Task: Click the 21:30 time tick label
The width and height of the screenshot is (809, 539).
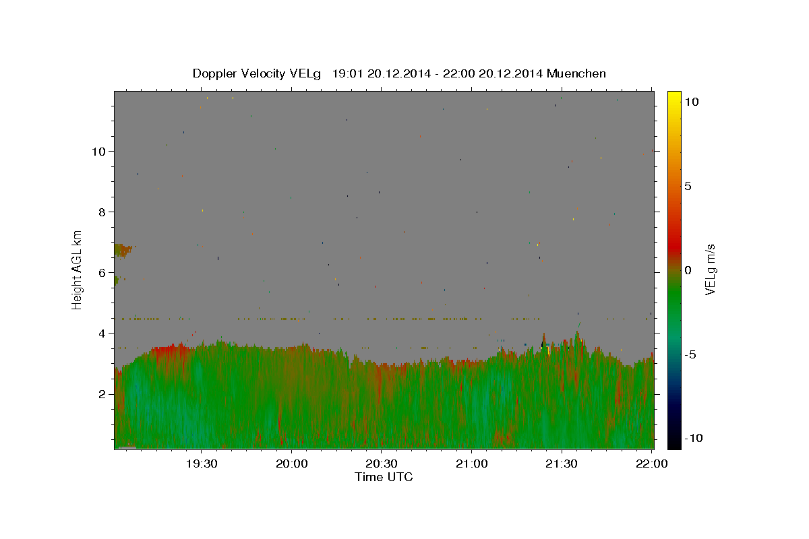Action: (x=561, y=464)
